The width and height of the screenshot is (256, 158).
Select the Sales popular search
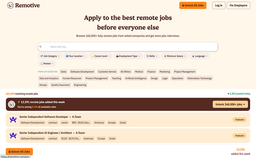(x=63, y=72)
